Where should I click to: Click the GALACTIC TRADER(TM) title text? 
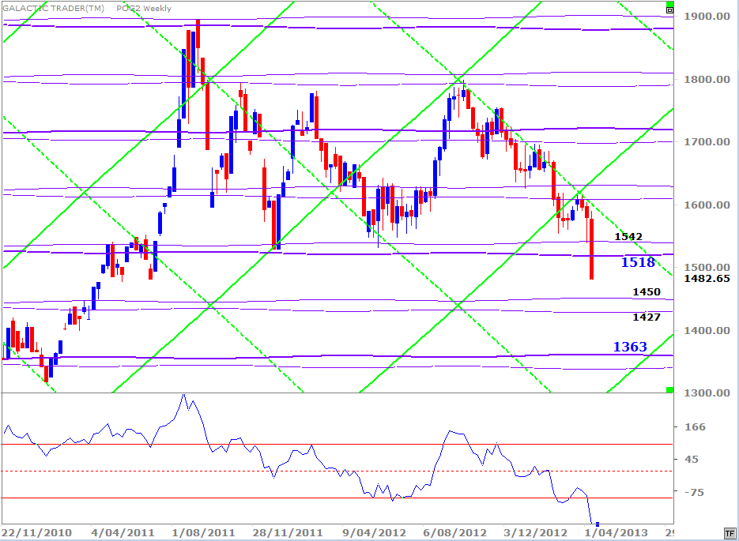pyautogui.click(x=53, y=9)
